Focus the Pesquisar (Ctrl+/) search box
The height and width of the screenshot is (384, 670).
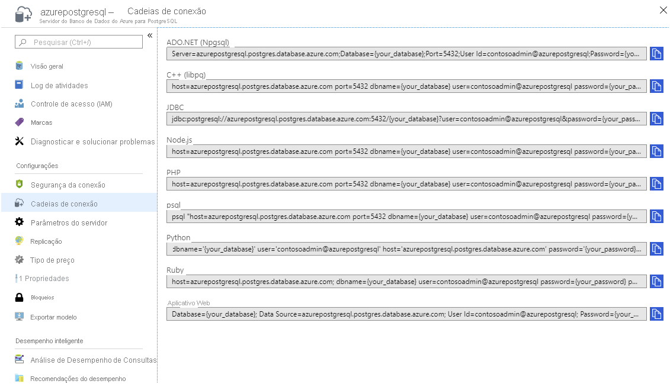click(x=79, y=42)
